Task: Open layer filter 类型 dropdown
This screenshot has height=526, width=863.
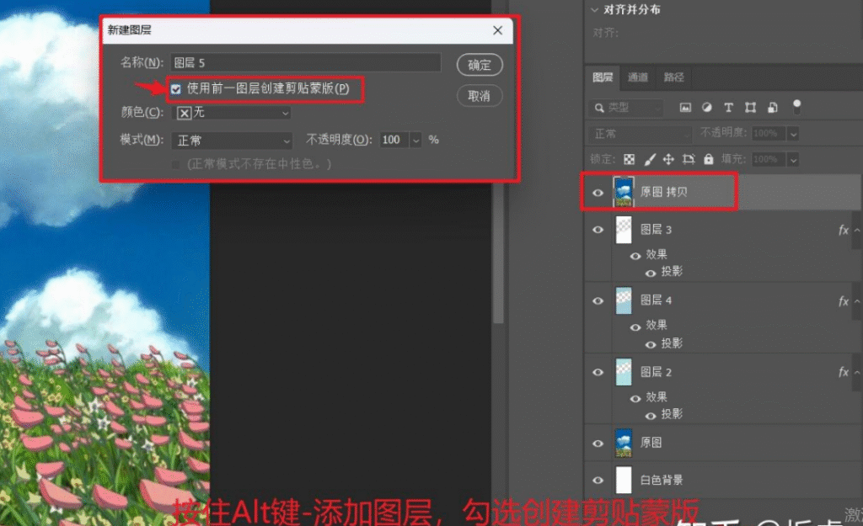Action: pyautogui.click(x=627, y=108)
